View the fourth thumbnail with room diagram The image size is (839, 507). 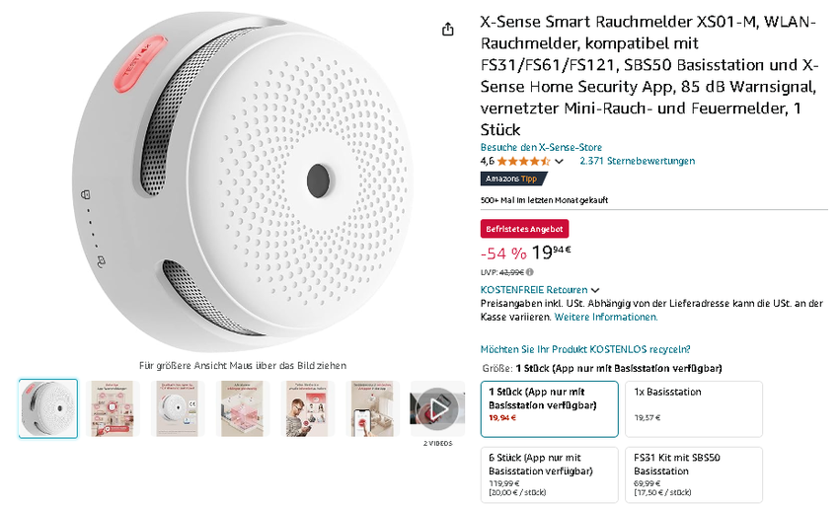tap(243, 408)
